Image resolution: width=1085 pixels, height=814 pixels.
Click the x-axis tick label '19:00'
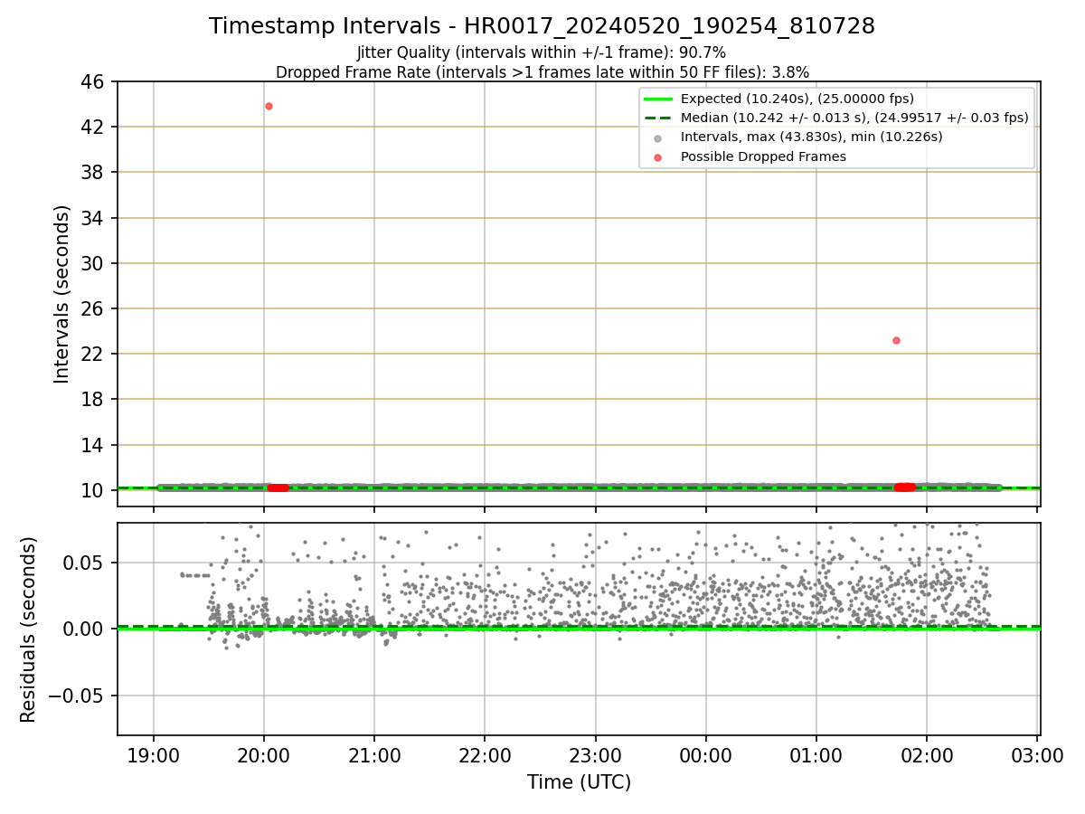click(x=153, y=756)
